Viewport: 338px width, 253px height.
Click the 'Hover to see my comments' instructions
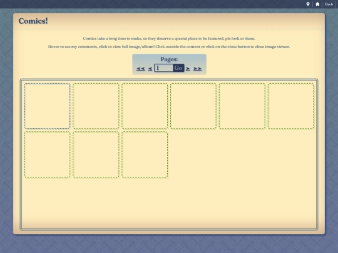169,47
